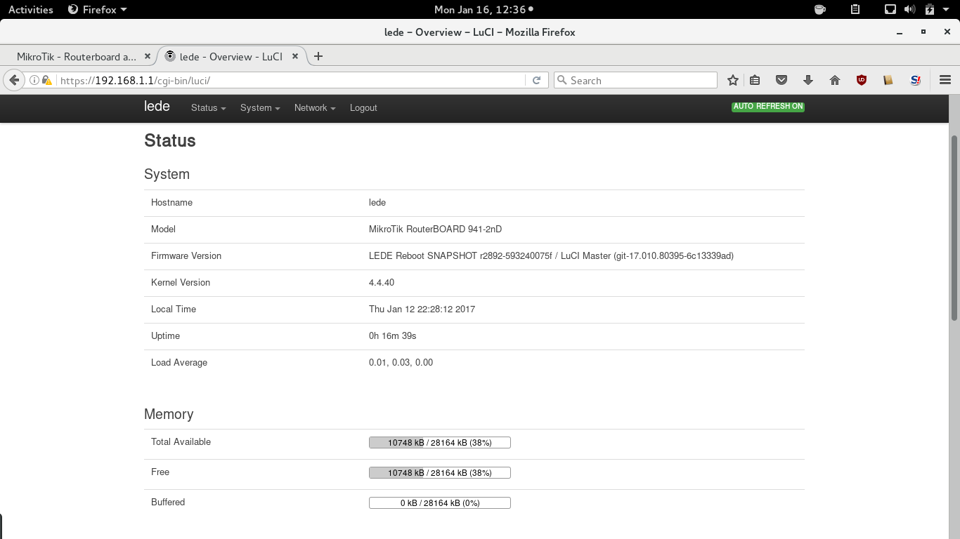The image size is (960, 539).
Task: Click the Free memory progress bar
Action: point(440,473)
